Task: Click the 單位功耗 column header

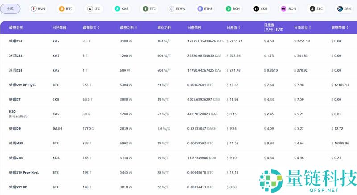Action: [x=164, y=28]
